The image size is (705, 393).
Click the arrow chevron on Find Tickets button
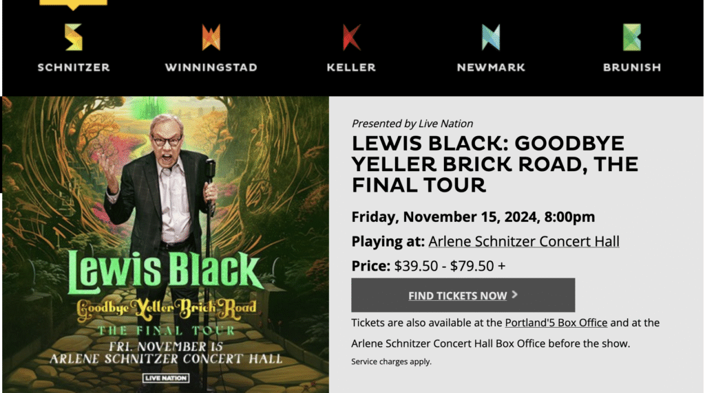[515, 295]
